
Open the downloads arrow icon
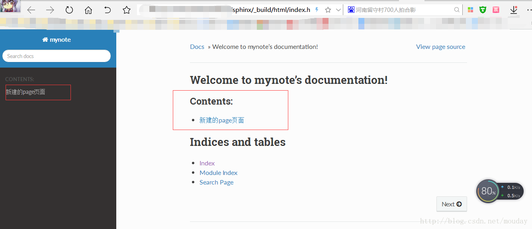[x=514, y=10]
